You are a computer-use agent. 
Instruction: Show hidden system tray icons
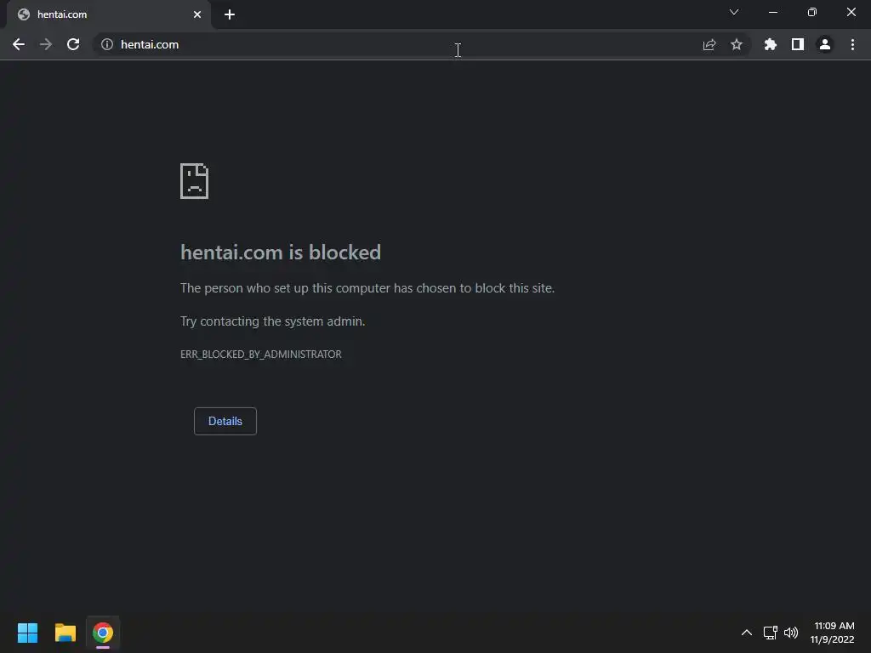(x=747, y=633)
